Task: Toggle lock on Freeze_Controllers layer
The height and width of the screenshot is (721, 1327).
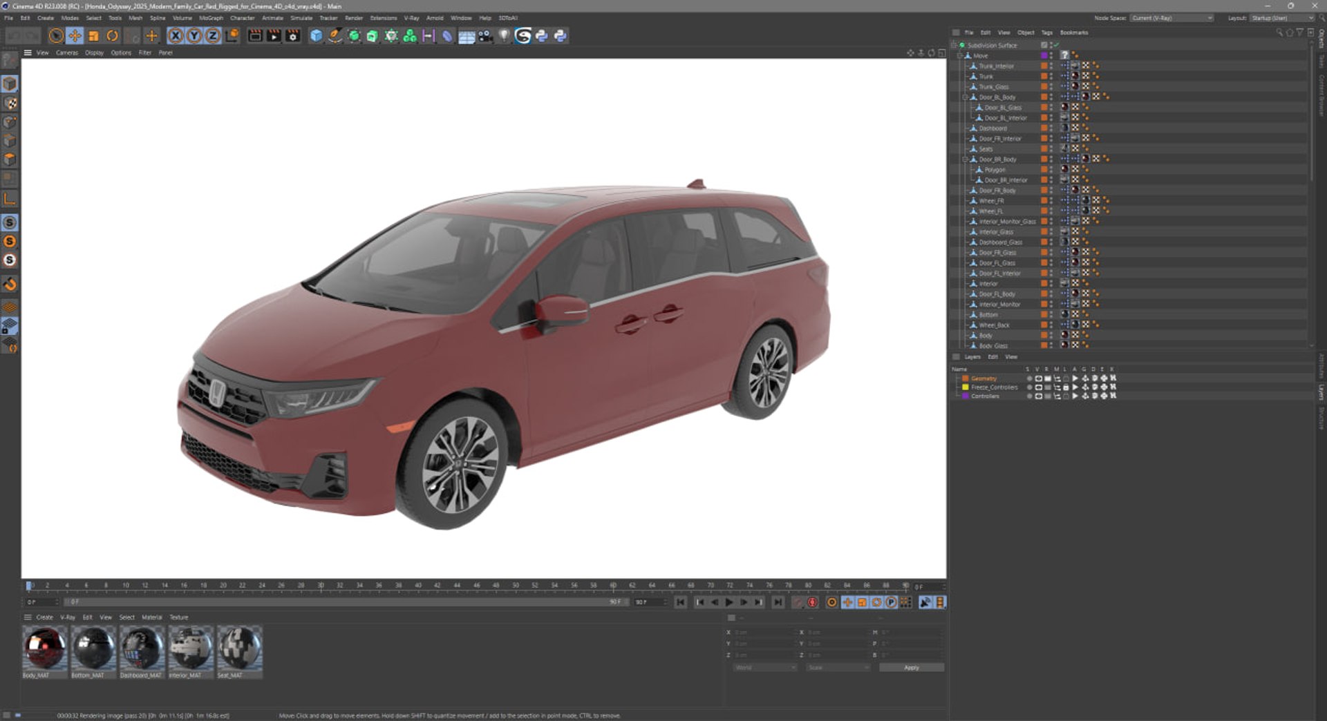Action: (x=1066, y=387)
